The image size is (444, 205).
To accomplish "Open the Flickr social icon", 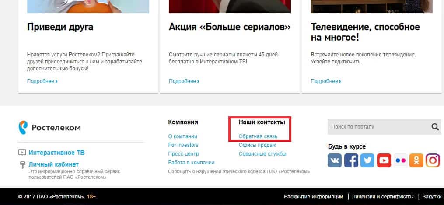I will [x=400, y=160].
